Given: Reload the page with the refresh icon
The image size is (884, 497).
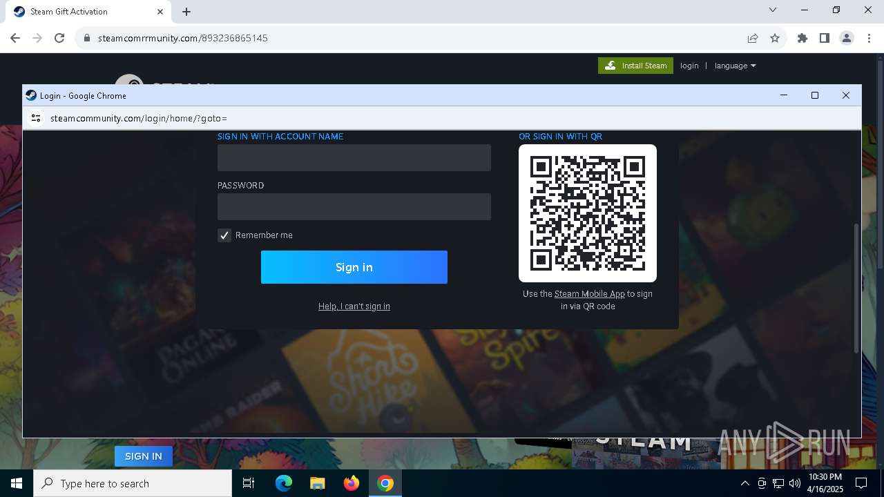Looking at the screenshot, I should click(59, 38).
